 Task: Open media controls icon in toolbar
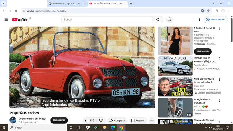(x=217, y=11)
